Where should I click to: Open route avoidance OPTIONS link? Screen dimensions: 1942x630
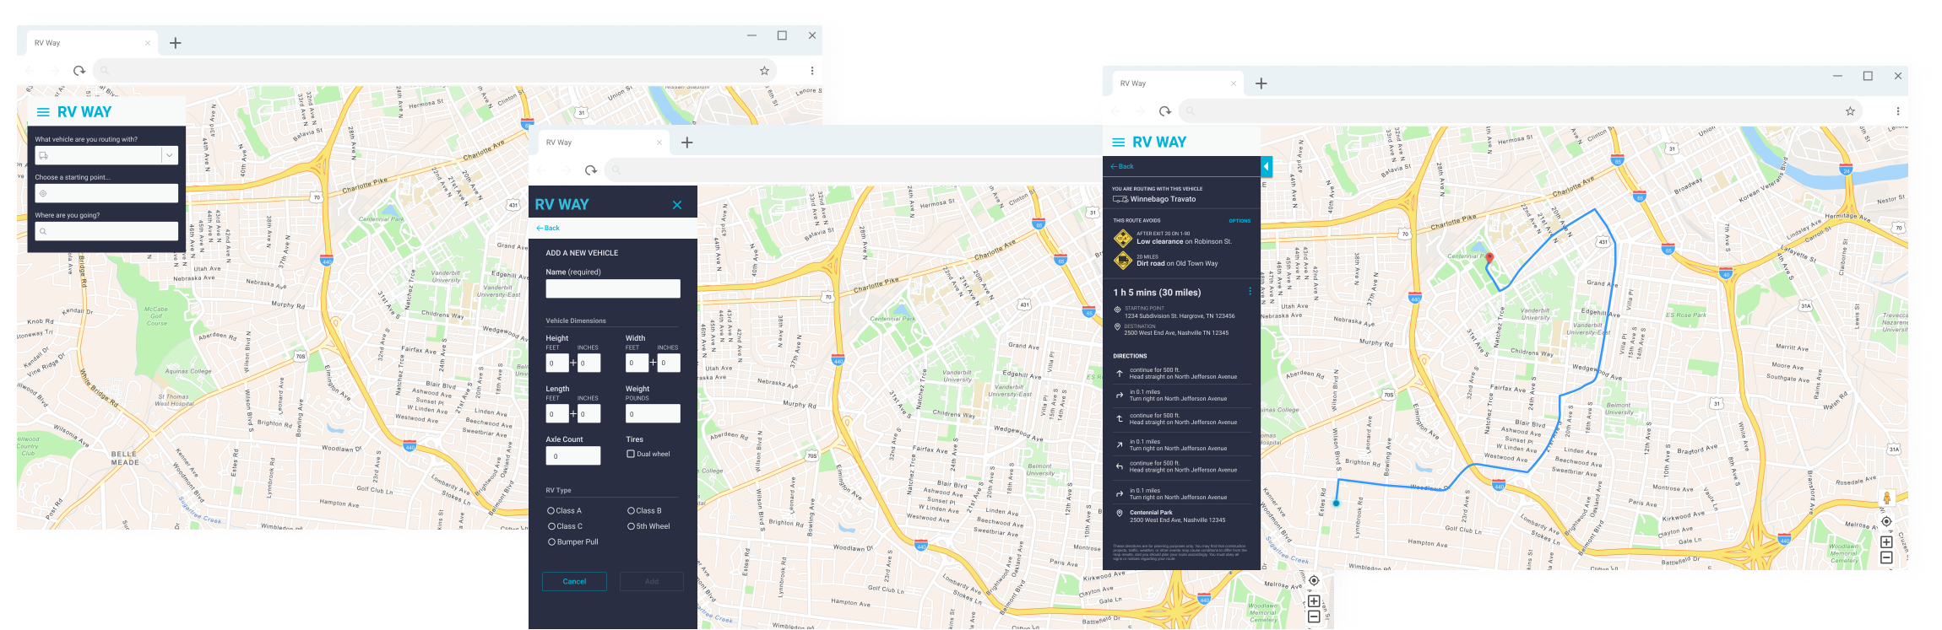point(1240,221)
